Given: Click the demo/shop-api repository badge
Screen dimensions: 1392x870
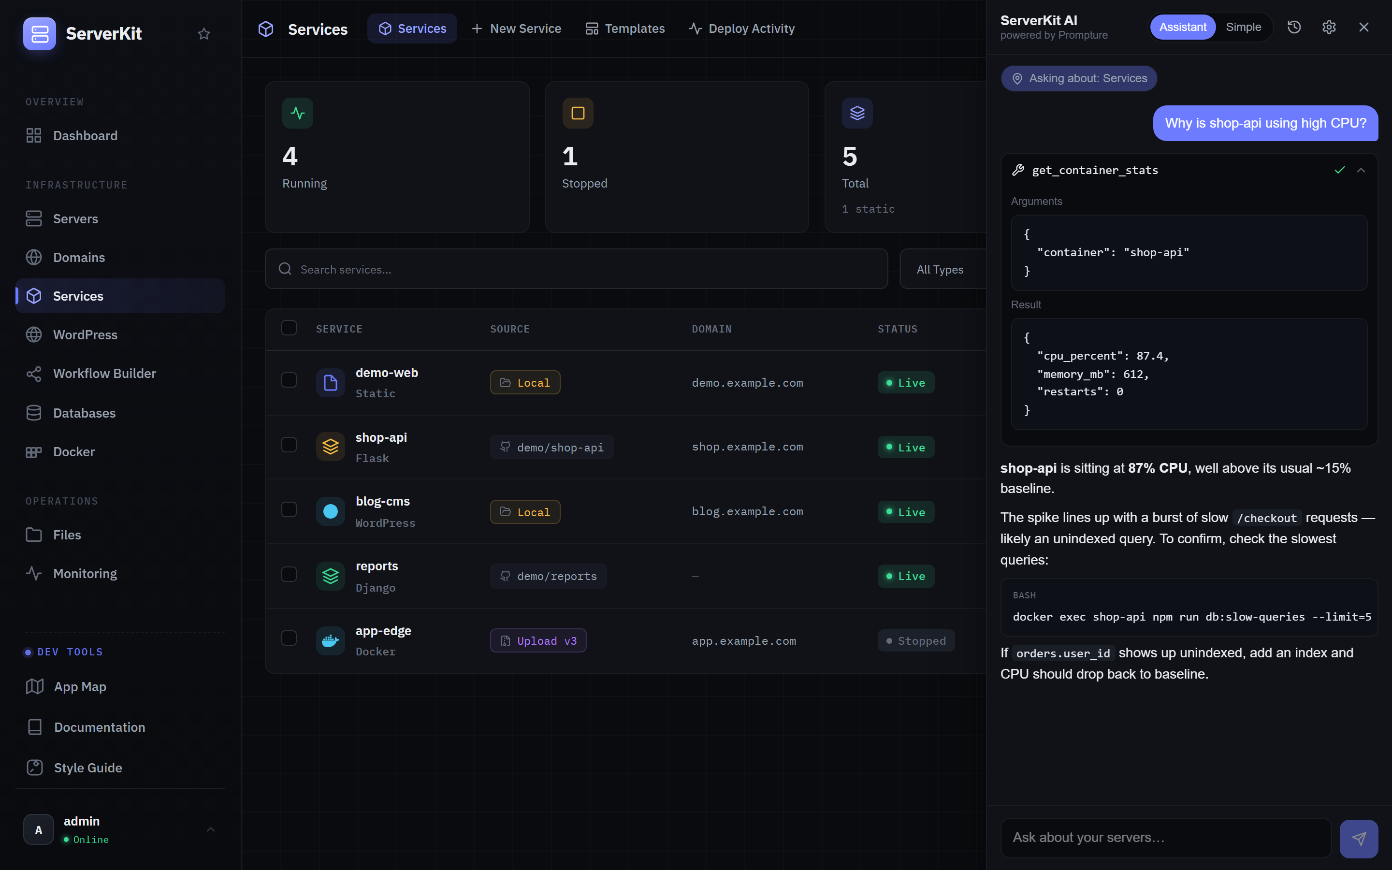Looking at the screenshot, I should [x=551, y=447].
